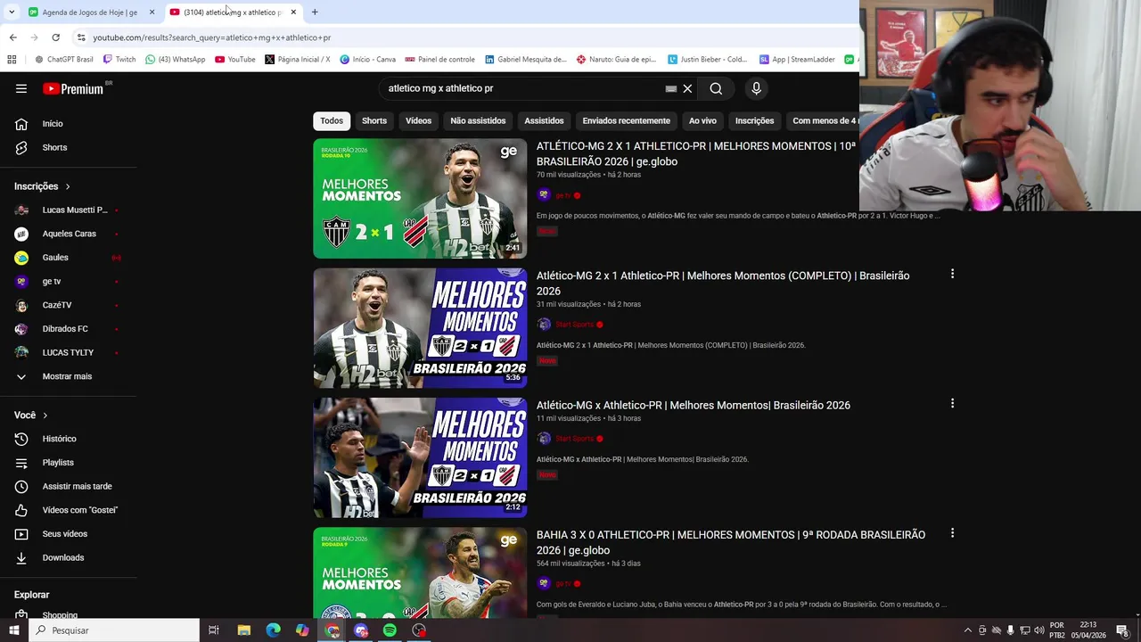Play Bahia 3x0 Athletico-PR thumbnail

point(420,572)
